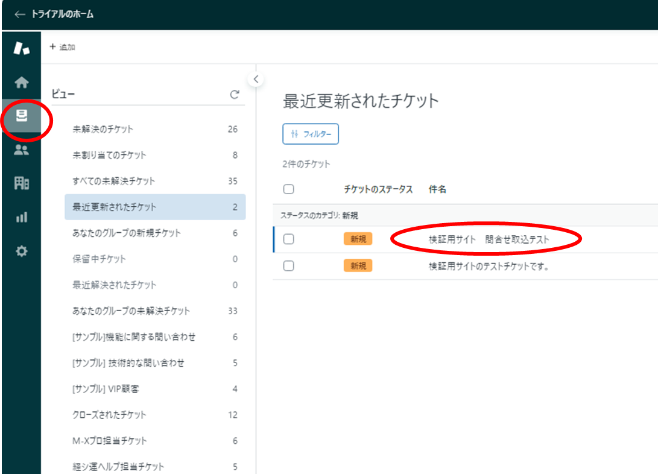Open the フィルター filter button
This screenshot has height=474, width=658.
click(x=311, y=134)
